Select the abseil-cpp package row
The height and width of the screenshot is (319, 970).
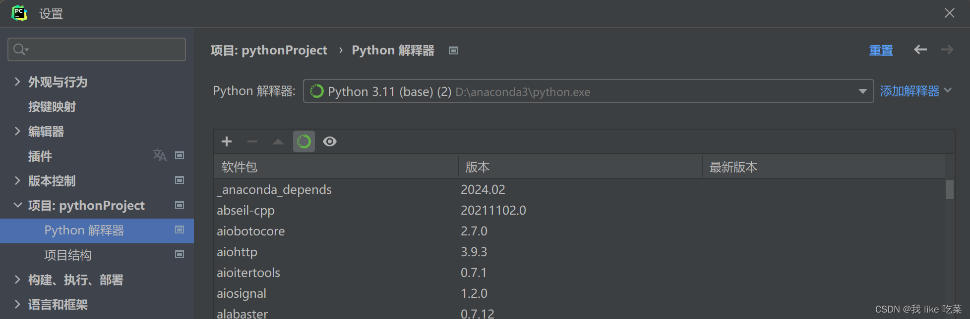[579, 210]
